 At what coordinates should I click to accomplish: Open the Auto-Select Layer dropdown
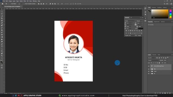[20, 4]
